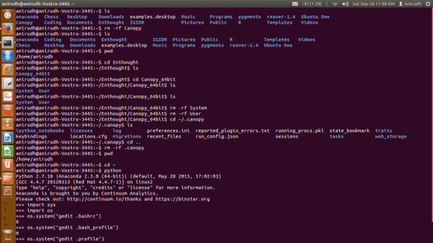433x243 pixels.
Task: Click the os.system("gedit .profile") line
Action: [x=66, y=239]
